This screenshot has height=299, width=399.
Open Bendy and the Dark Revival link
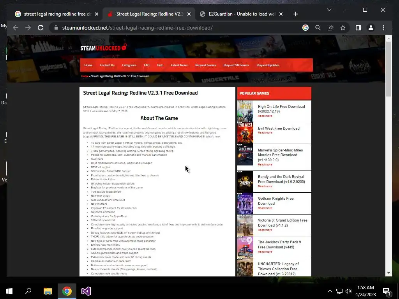(281, 179)
